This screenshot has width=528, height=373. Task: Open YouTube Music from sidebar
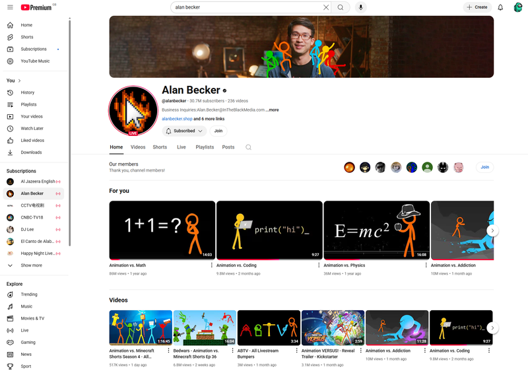pyautogui.click(x=34, y=61)
